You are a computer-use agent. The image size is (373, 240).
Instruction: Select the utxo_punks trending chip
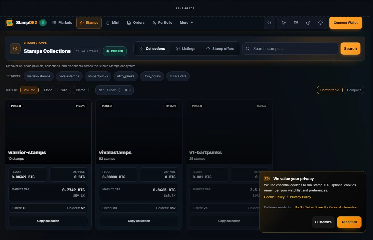click(126, 76)
